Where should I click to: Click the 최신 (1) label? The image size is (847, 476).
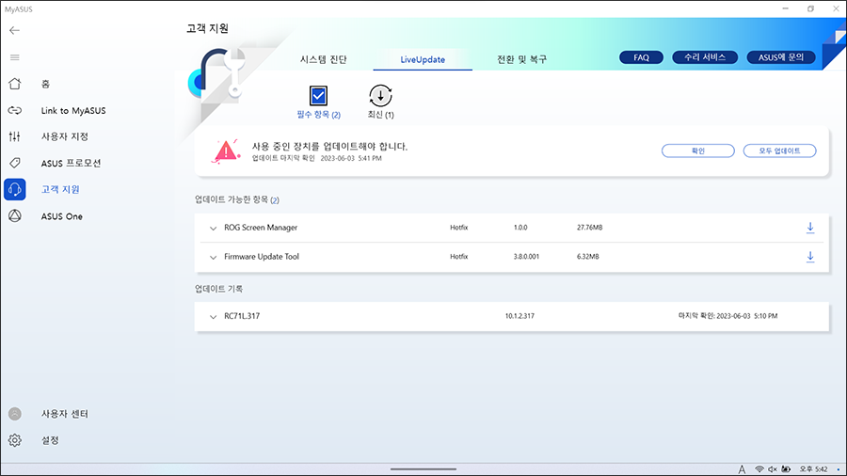click(x=381, y=115)
